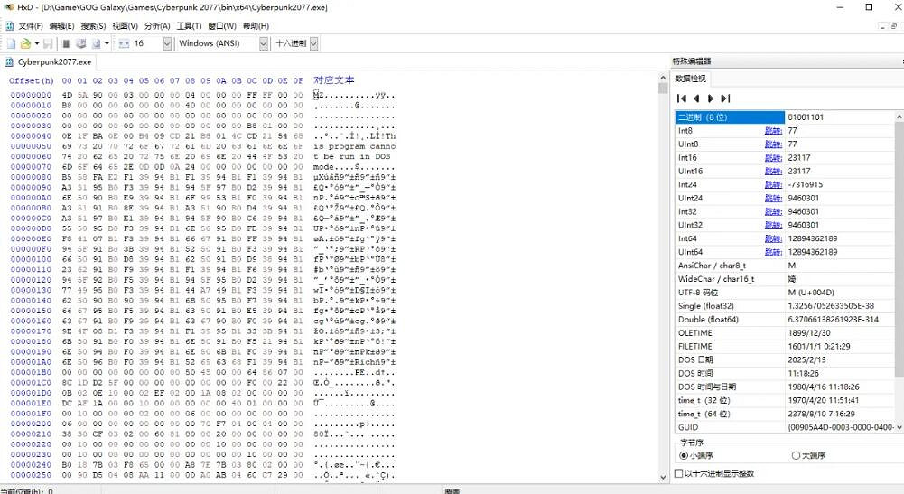Image resolution: width=904 pixels, height=494 pixels.
Task: Click the 跳转 link next to Int64
Action: click(x=772, y=238)
